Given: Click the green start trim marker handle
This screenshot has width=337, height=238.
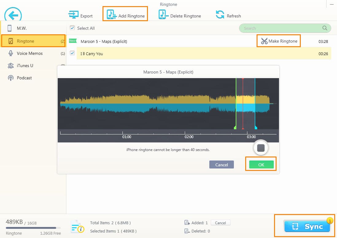Looking at the screenshot, I should 235,127.
